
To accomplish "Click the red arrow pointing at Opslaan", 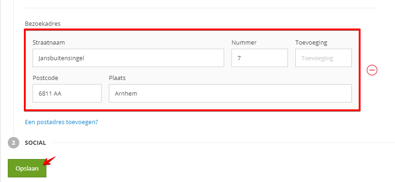I will 50,161.
